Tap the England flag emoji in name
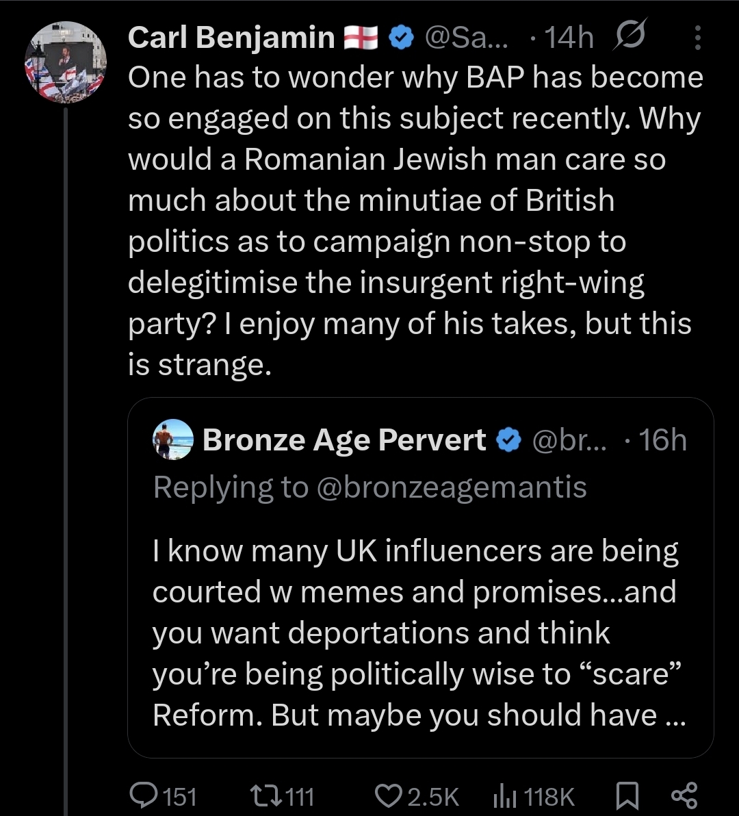This screenshot has height=816, width=739. [x=360, y=38]
